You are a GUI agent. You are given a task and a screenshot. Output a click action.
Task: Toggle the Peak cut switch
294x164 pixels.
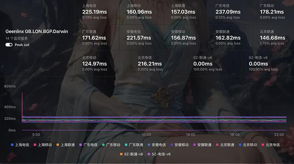9,45
